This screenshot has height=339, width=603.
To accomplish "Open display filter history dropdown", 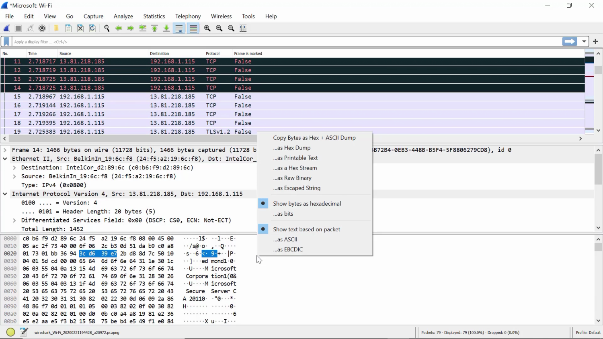I will coord(584,41).
